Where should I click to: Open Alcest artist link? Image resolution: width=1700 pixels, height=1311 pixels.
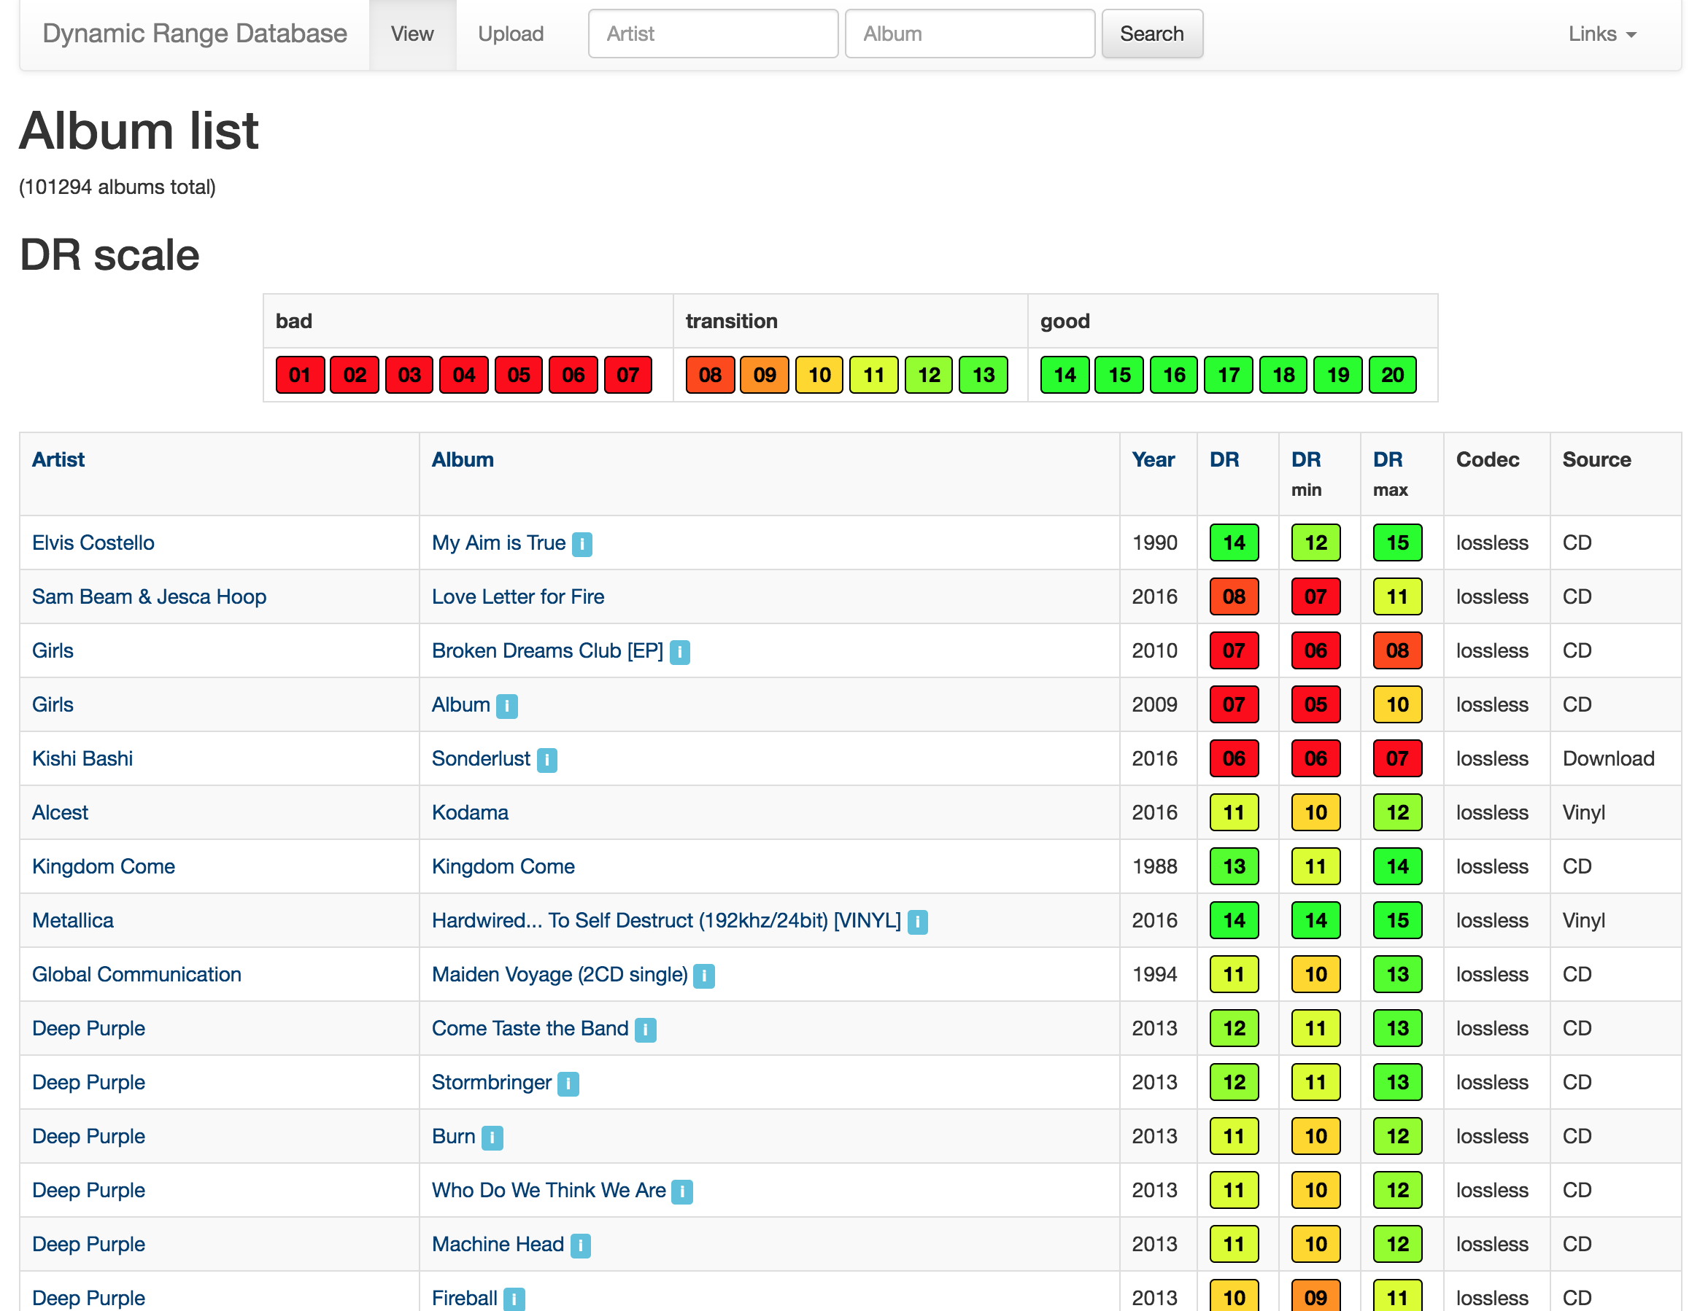(60, 812)
